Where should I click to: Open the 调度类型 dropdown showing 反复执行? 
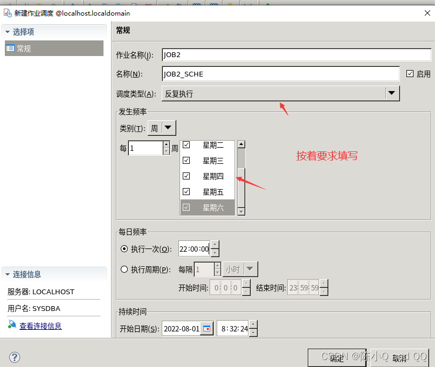[x=392, y=93]
